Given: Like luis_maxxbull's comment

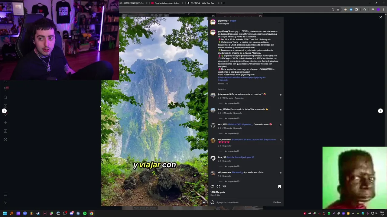Looking at the screenshot, I should [x=281, y=140].
